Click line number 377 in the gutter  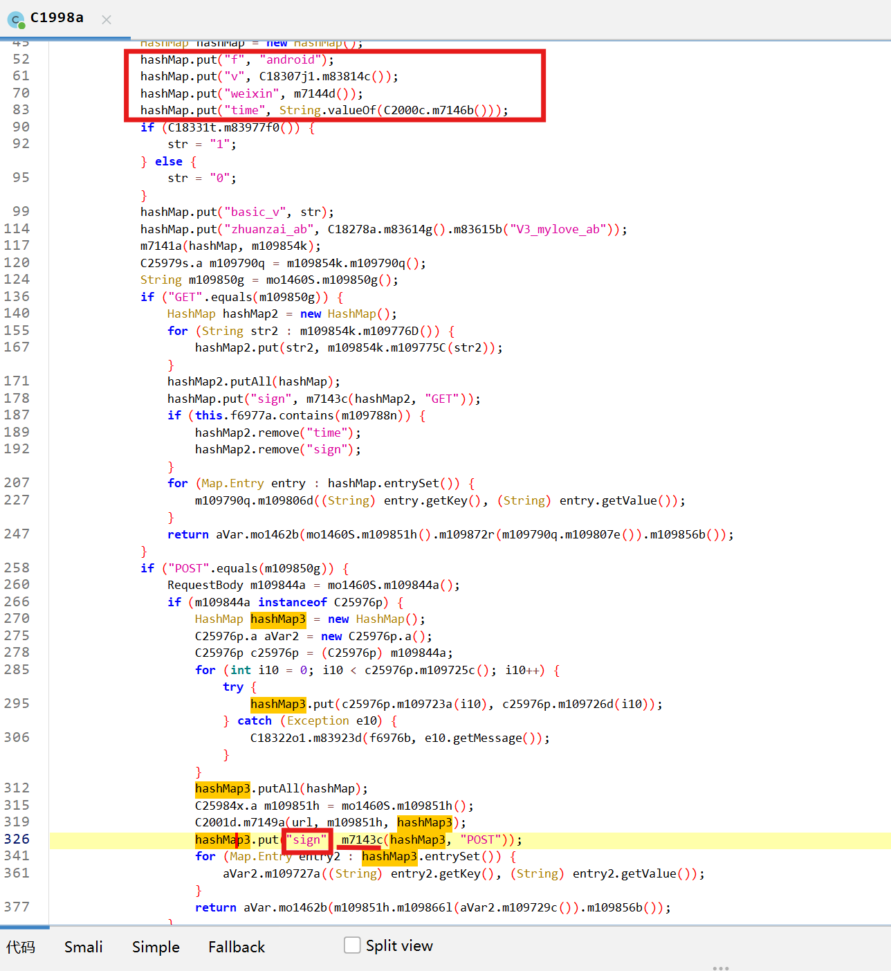(x=17, y=907)
